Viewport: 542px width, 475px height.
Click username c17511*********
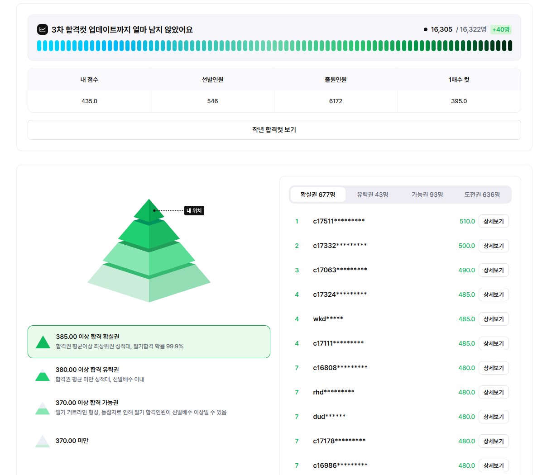click(339, 221)
